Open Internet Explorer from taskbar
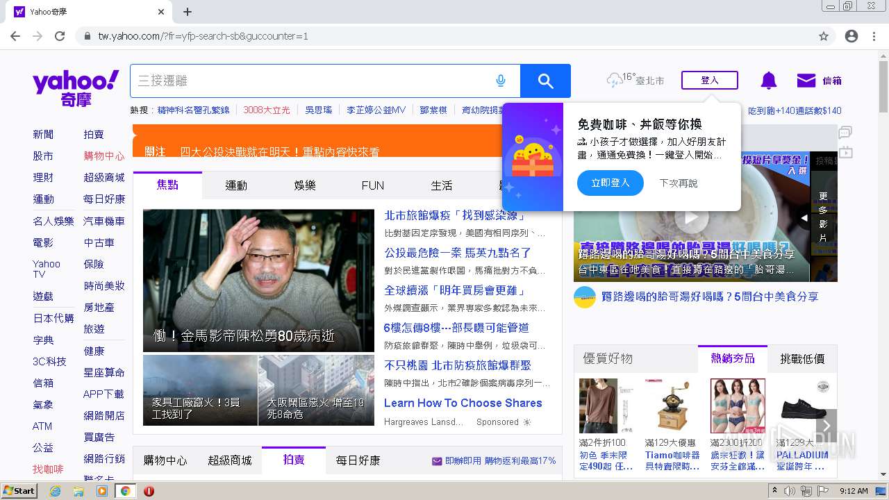 point(55,491)
